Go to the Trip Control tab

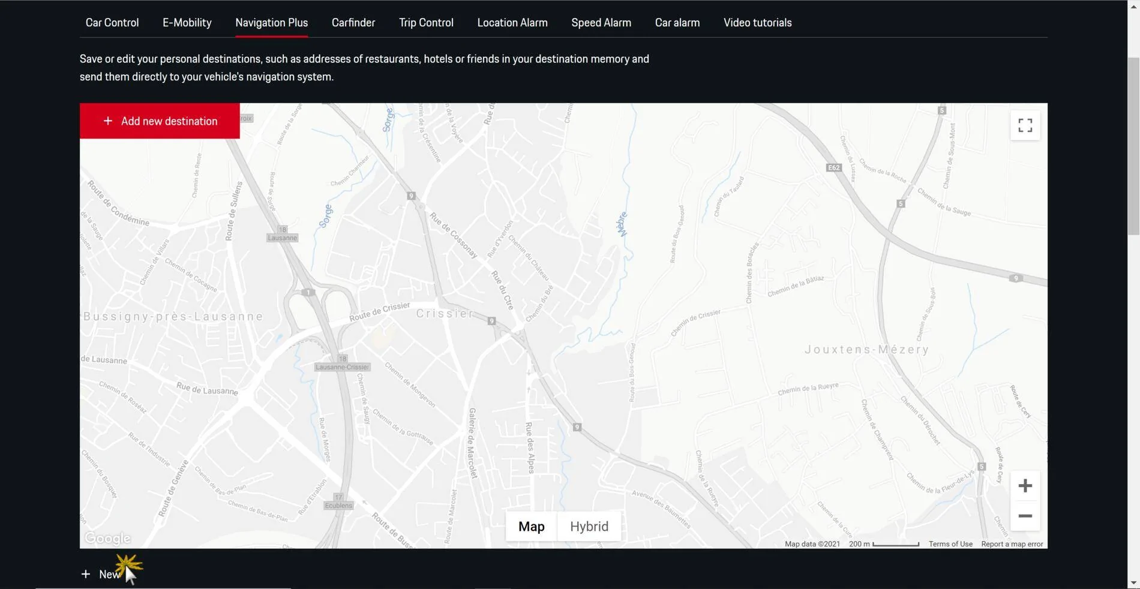tap(426, 23)
